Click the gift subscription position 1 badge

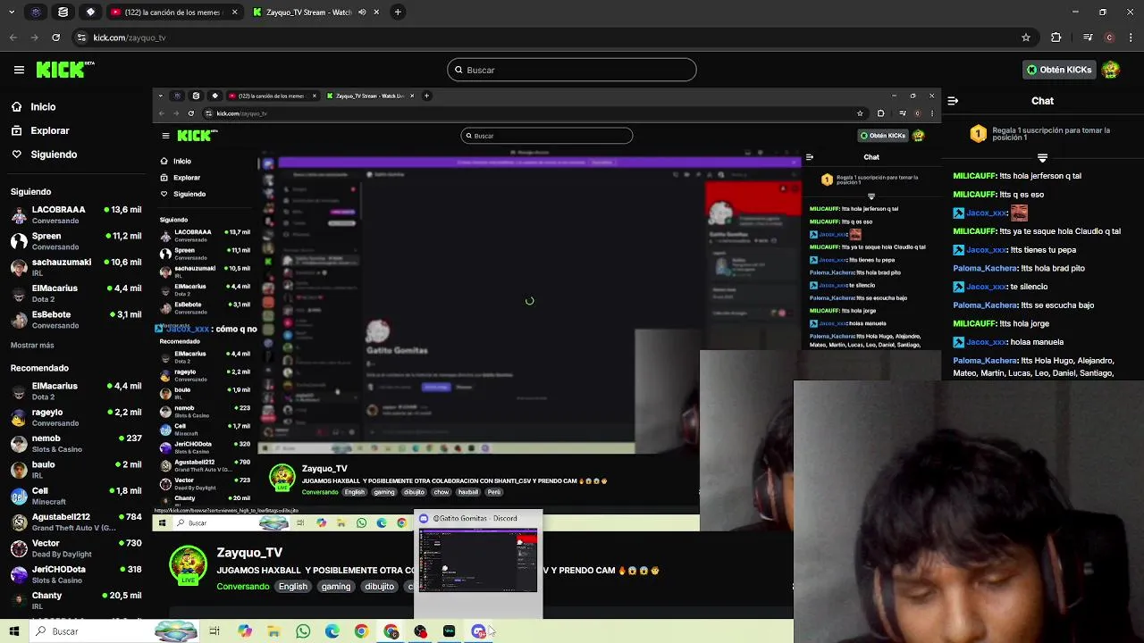pos(979,134)
